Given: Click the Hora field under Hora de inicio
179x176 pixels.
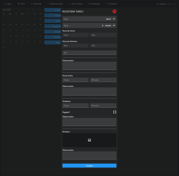Looking at the screenshot, I should point(76,35).
